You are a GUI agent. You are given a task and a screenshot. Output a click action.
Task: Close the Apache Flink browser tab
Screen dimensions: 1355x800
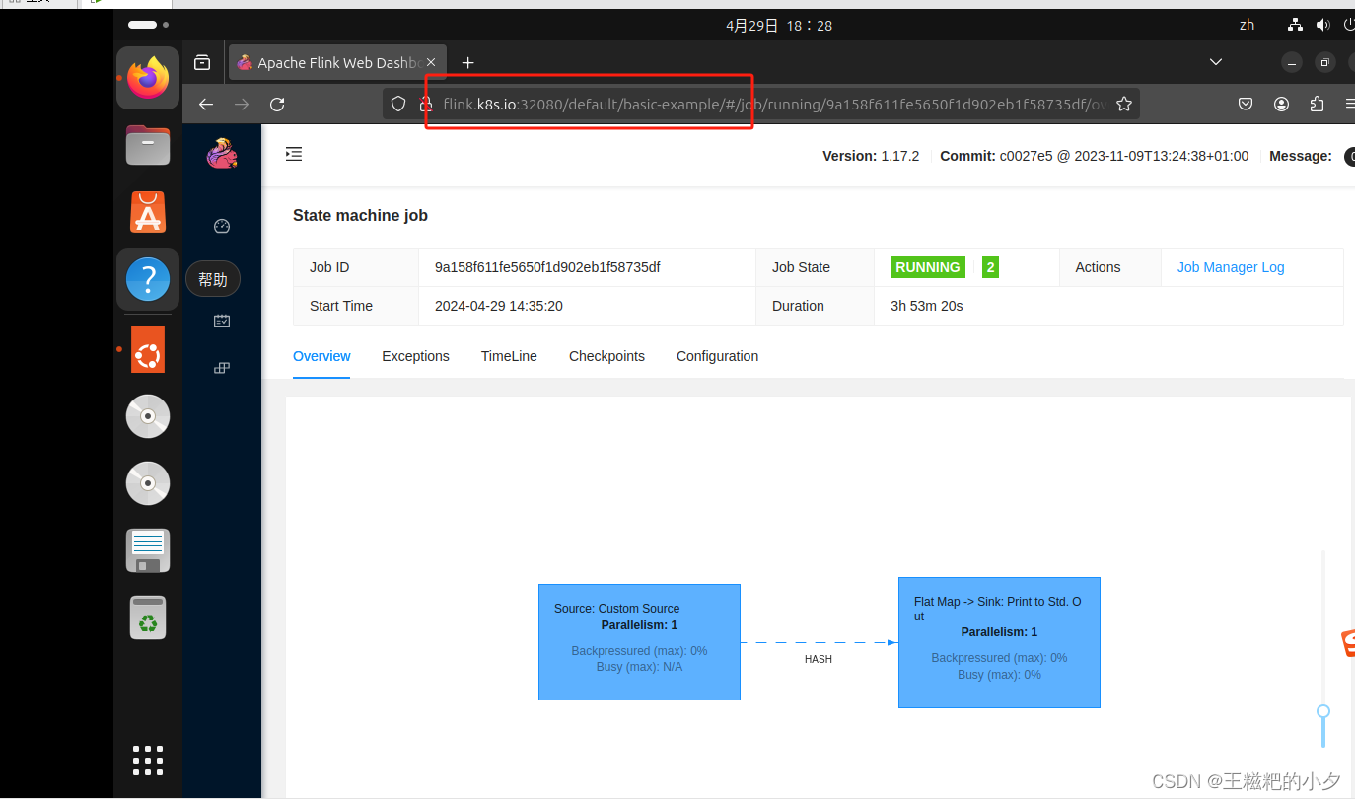click(x=430, y=62)
